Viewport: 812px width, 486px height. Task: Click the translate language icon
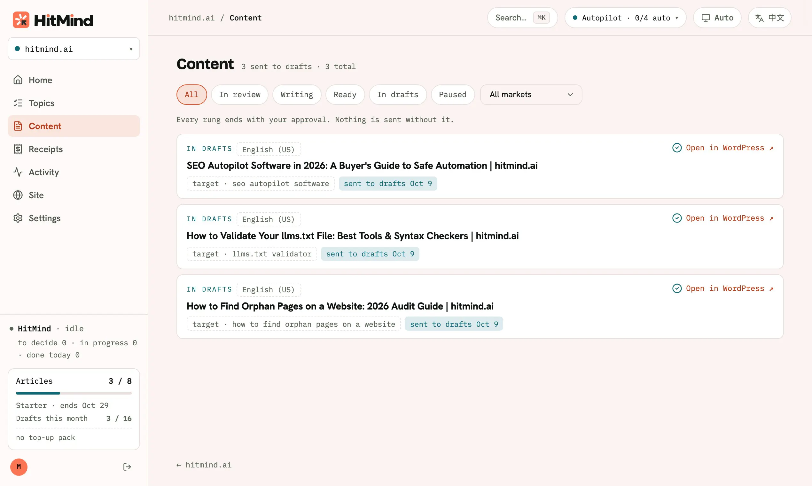tap(759, 18)
